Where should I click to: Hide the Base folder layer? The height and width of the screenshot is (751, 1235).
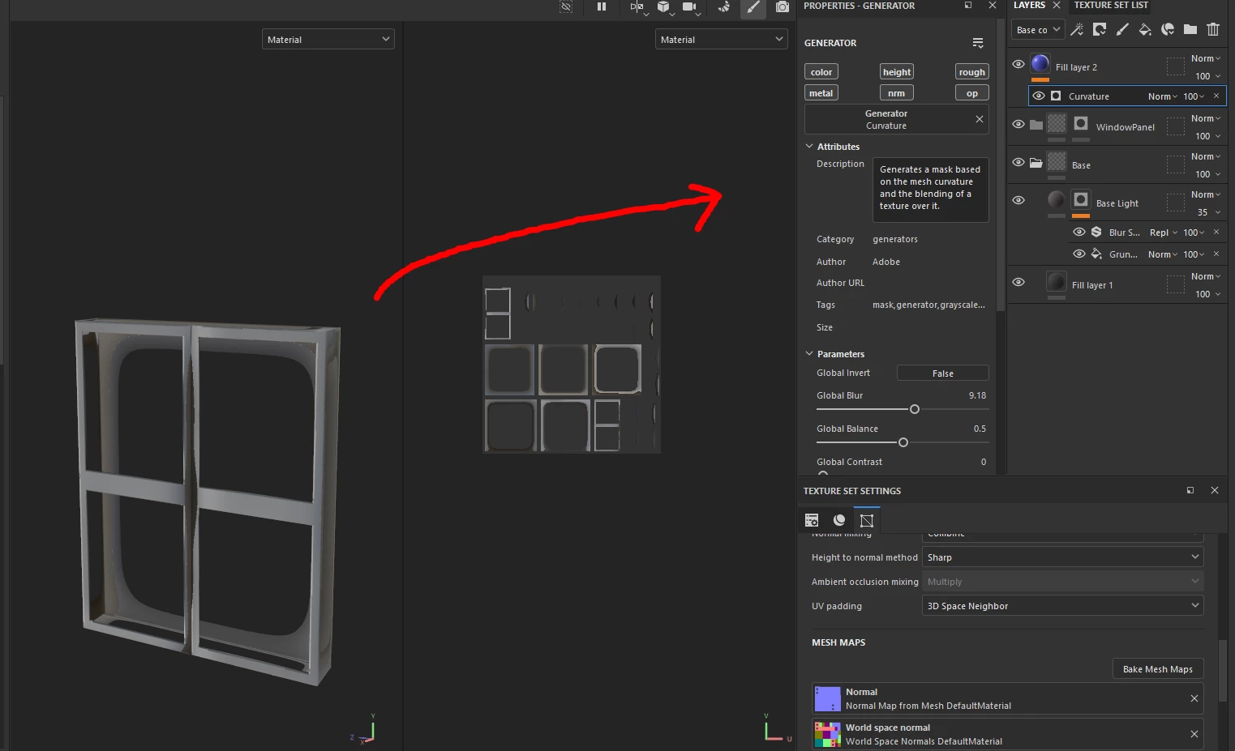point(1018,162)
